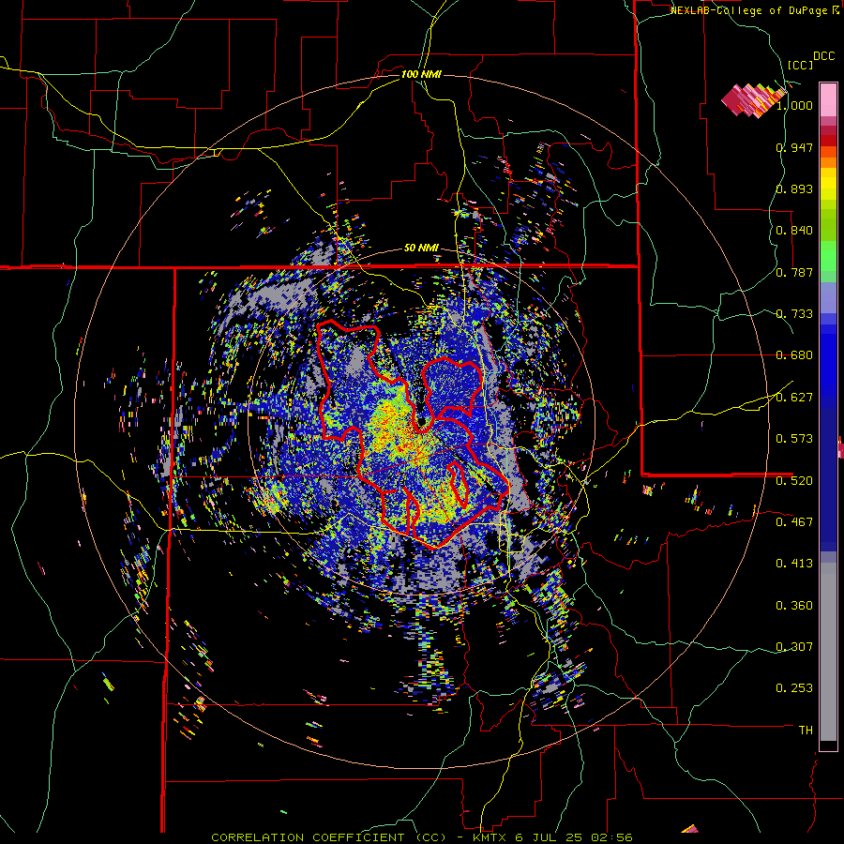The height and width of the screenshot is (844, 844).
Task: Click the 02:56 timestamp in caption
Action: coord(613,837)
